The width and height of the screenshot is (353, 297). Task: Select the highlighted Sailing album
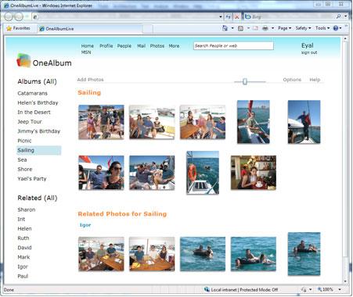tap(38, 150)
